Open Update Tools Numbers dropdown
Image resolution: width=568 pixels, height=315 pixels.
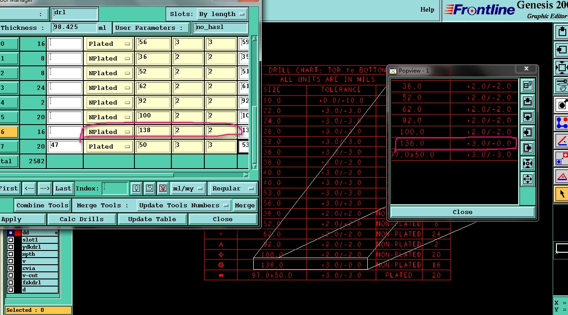pyautogui.click(x=184, y=205)
